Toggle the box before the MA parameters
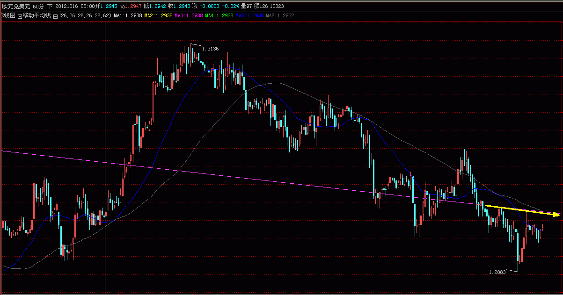Screen dimensions: 563x295 tap(55, 16)
